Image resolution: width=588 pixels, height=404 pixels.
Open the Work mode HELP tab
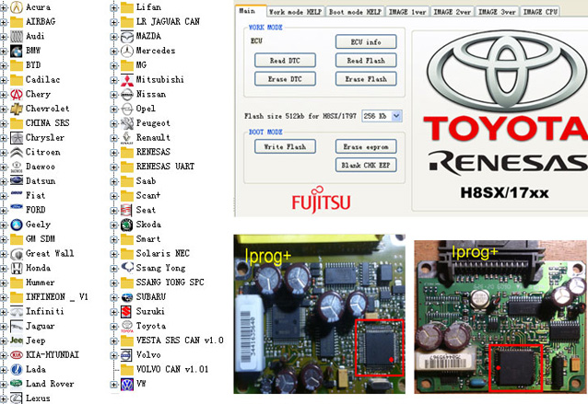tap(296, 12)
